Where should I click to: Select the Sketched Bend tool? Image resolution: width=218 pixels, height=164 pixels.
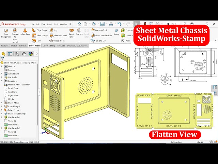[58, 36]
